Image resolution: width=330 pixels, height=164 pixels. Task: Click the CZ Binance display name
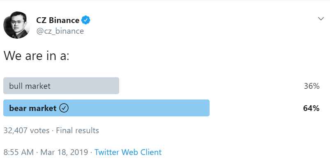point(58,20)
